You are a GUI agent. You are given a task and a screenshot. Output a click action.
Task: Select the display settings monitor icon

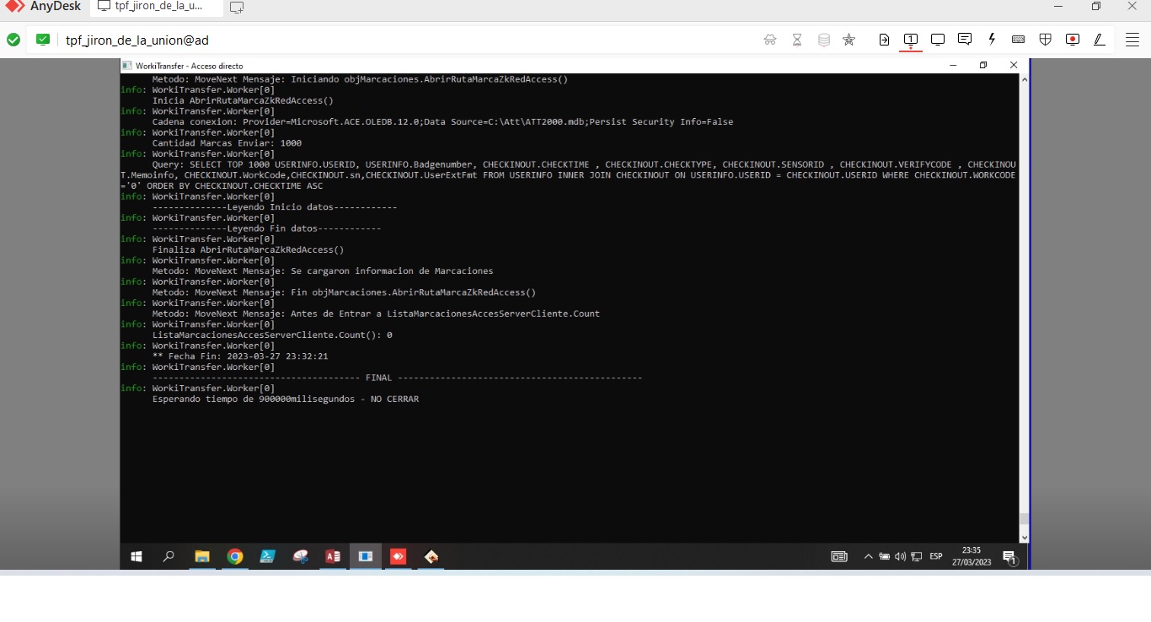coord(938,40)
